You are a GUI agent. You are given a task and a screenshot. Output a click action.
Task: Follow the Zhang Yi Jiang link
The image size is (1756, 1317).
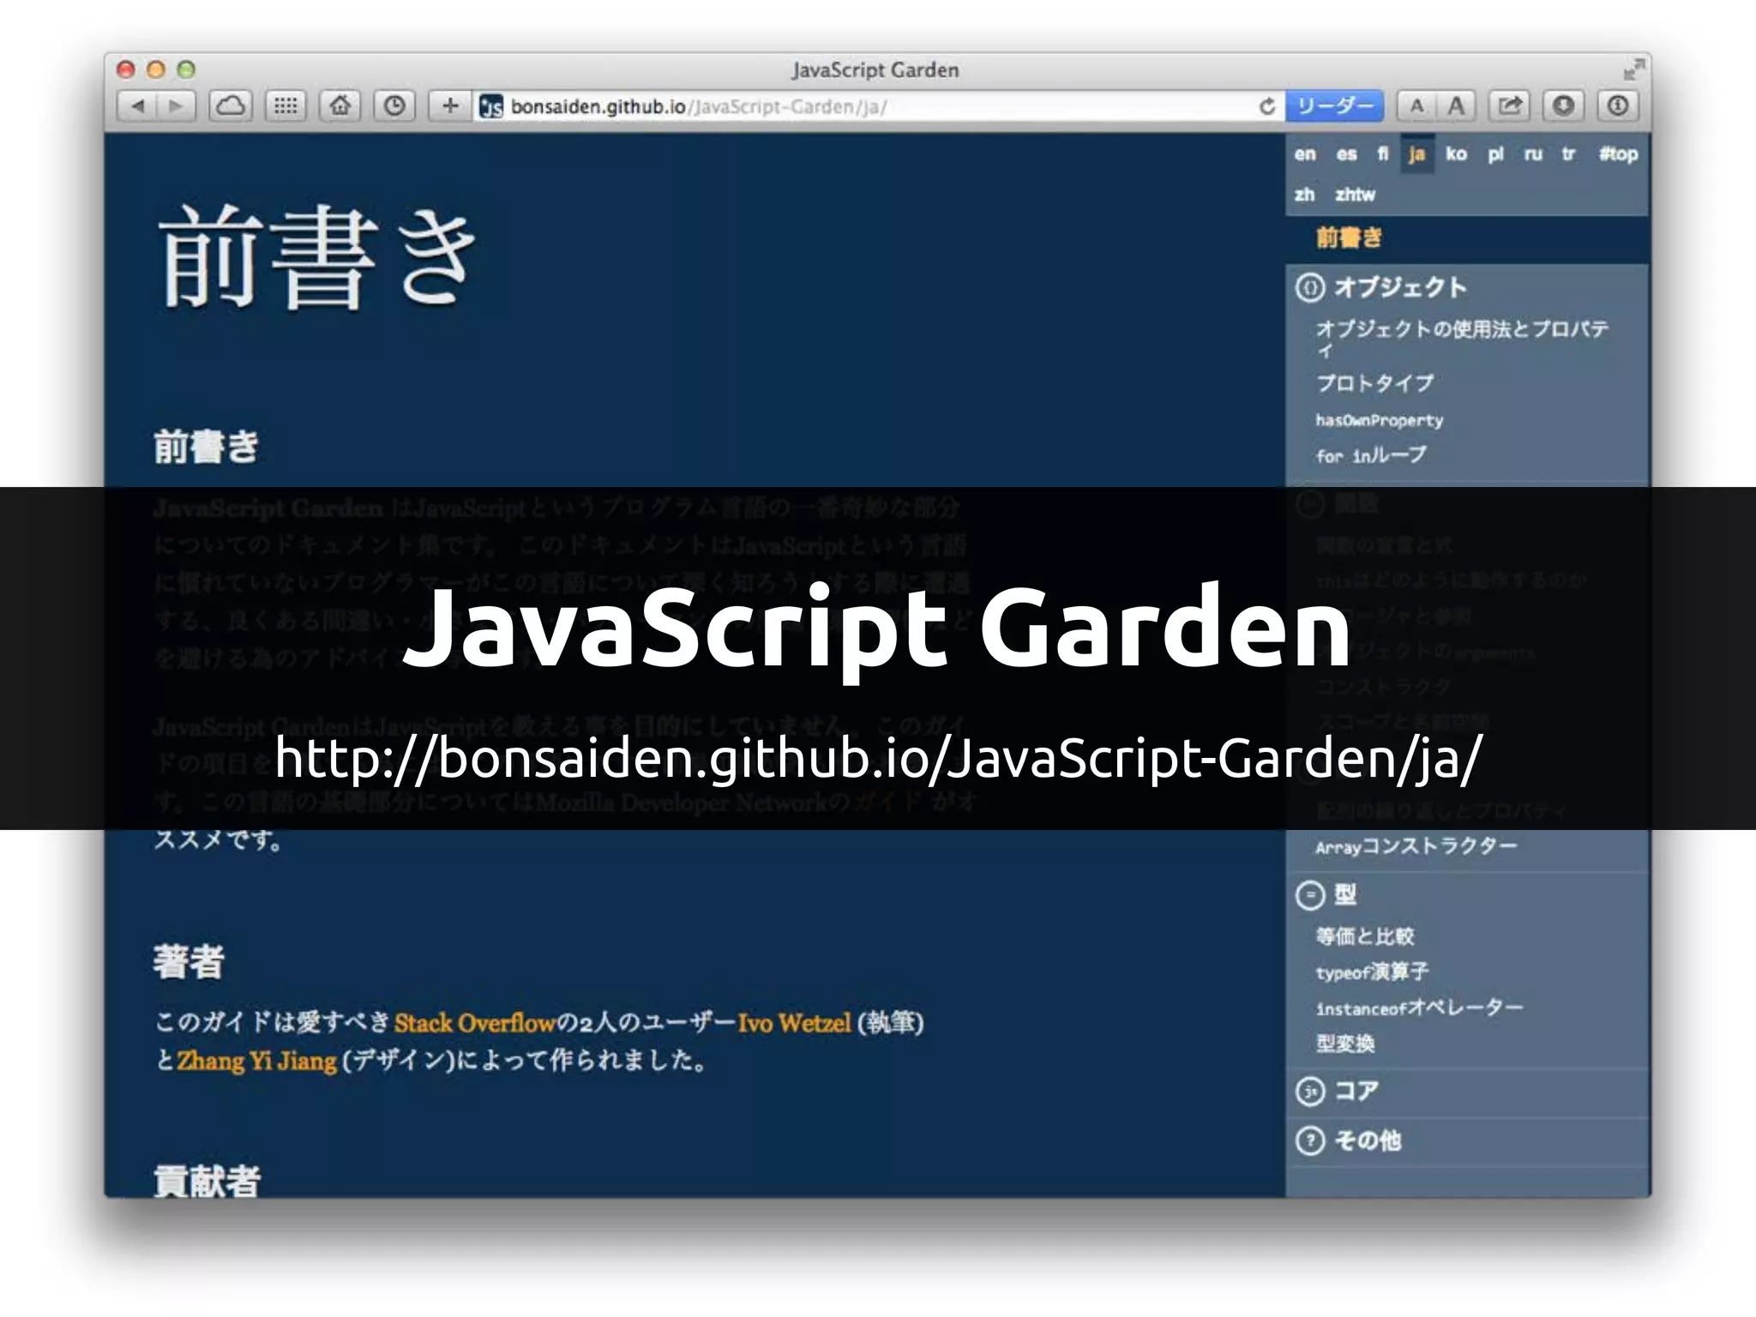tap(256, 1061)
